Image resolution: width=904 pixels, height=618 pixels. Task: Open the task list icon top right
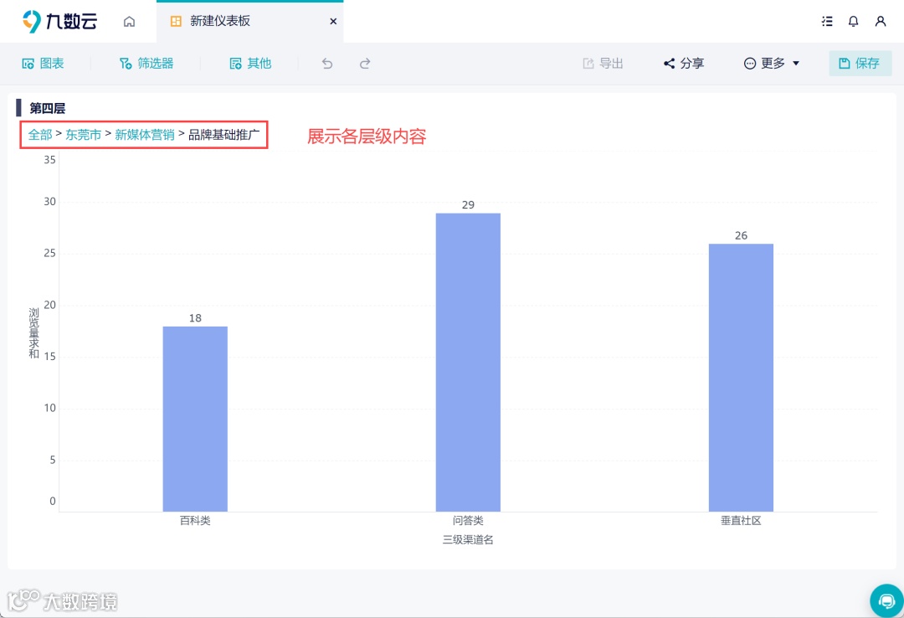coord(827,21)
